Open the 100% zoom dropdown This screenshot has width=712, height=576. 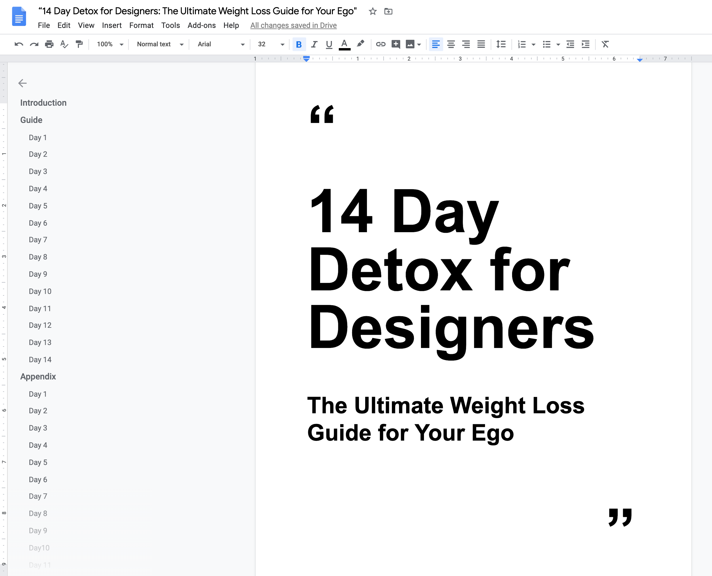pos(110,44)
